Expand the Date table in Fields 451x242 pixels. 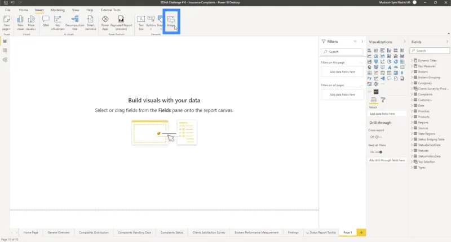(412, 106)
